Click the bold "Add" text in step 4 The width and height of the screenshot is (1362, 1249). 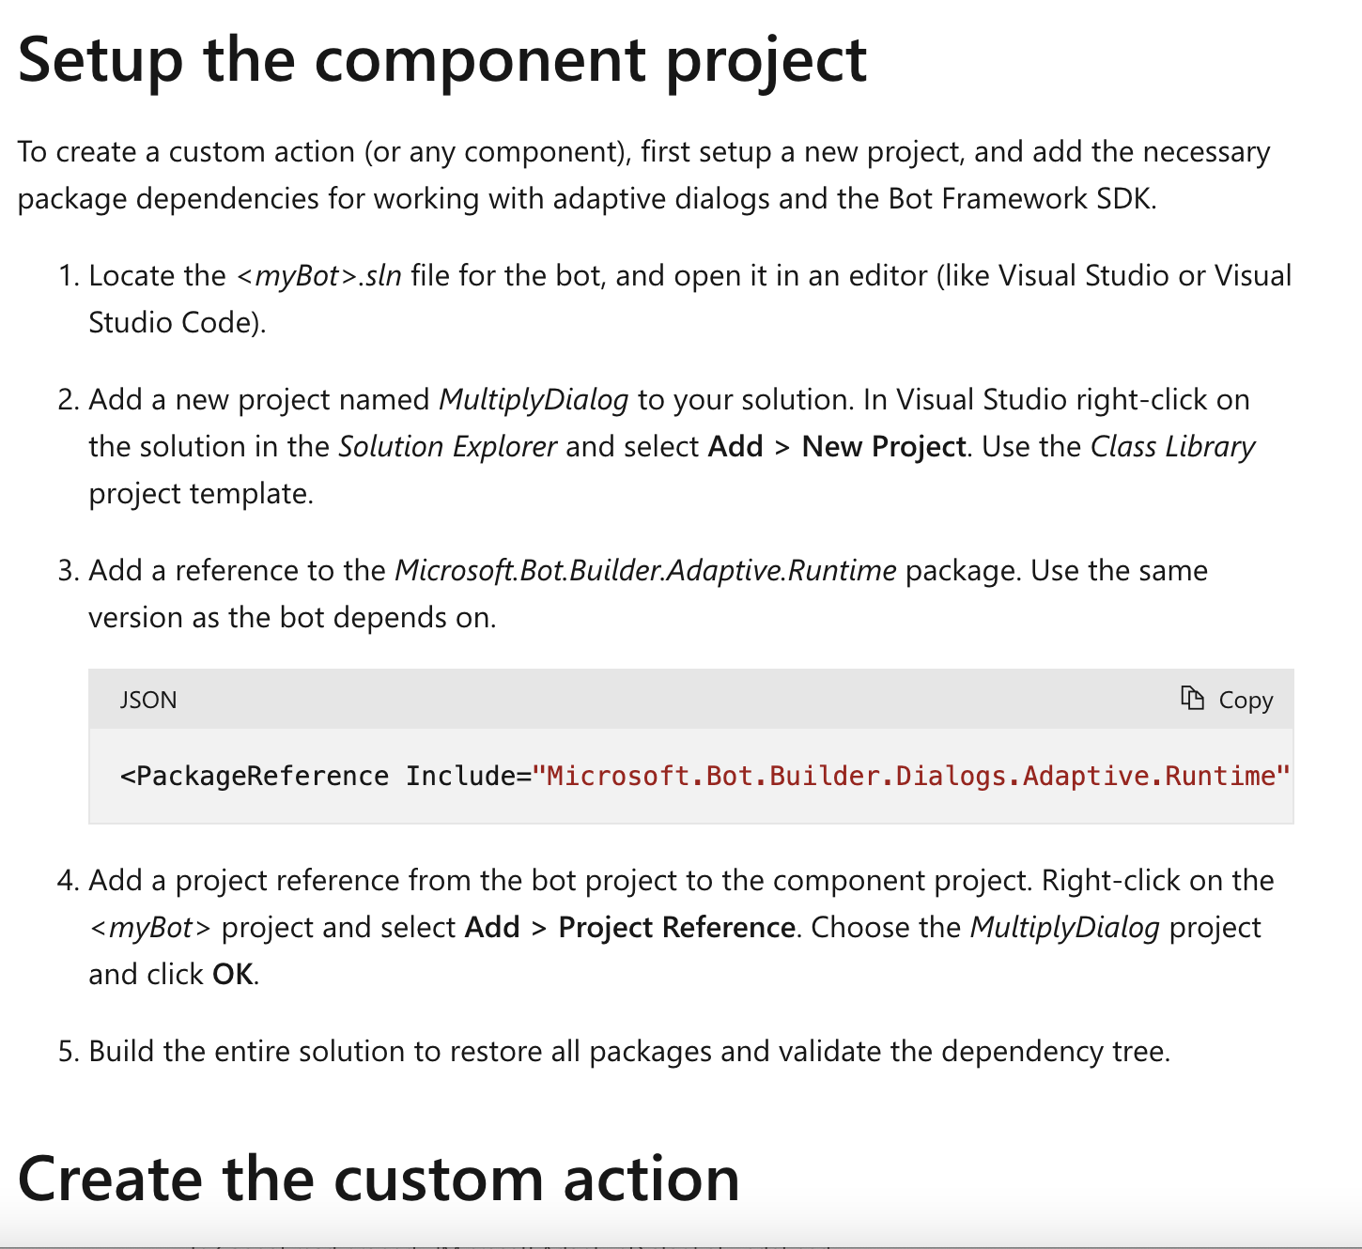coord(492,928)
